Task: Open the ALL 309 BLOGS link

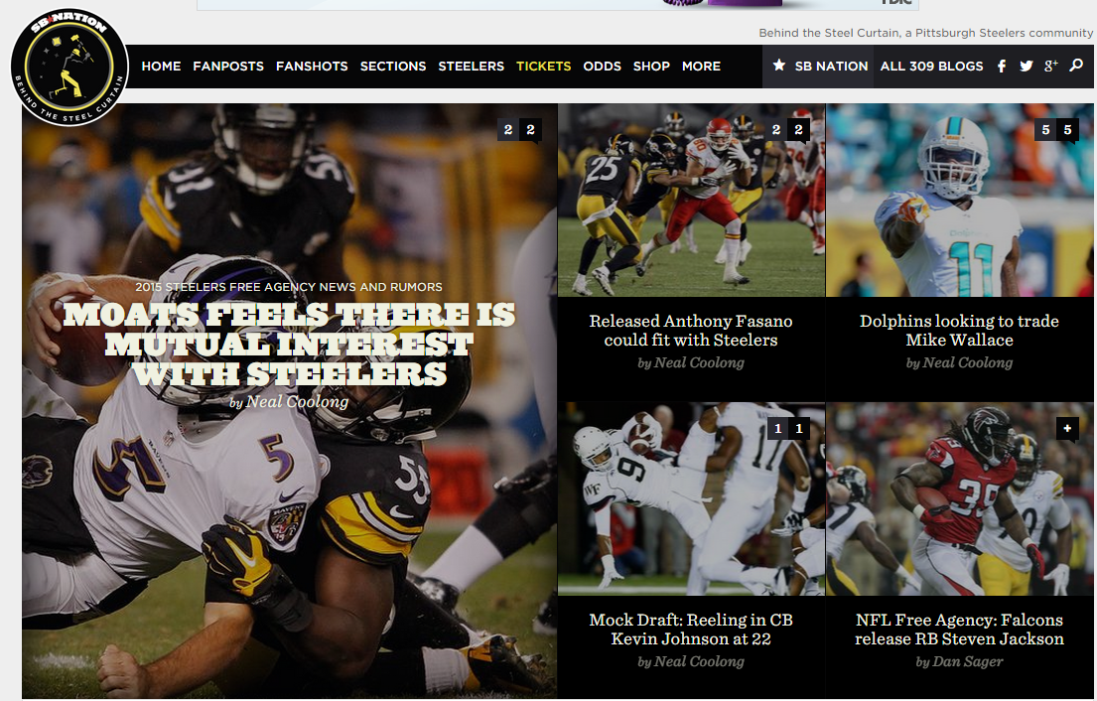Action: pos(931,66)
